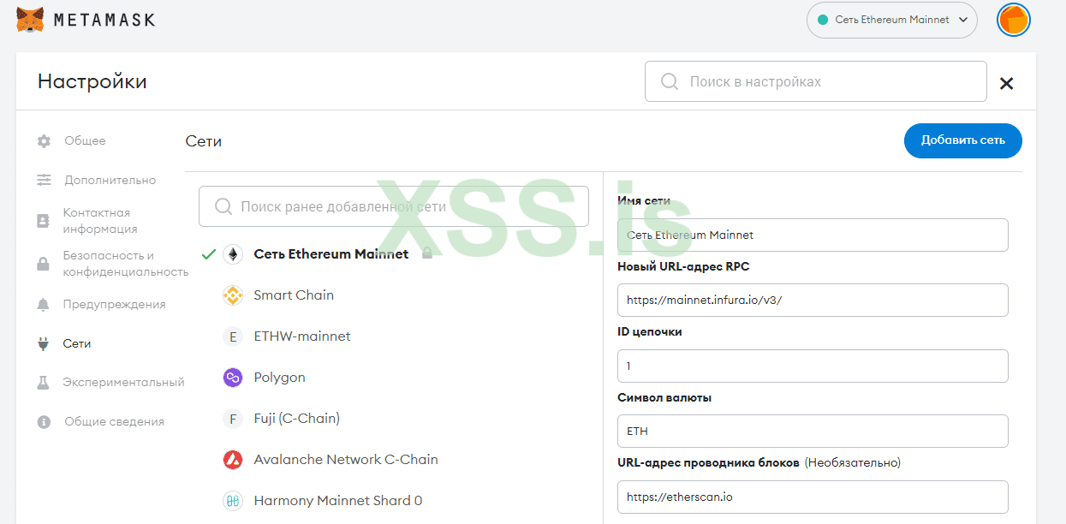The height and width of the screenshot is (524, 1066).
Task: Open the Общее settings tab
Action: tap(85, 140)
